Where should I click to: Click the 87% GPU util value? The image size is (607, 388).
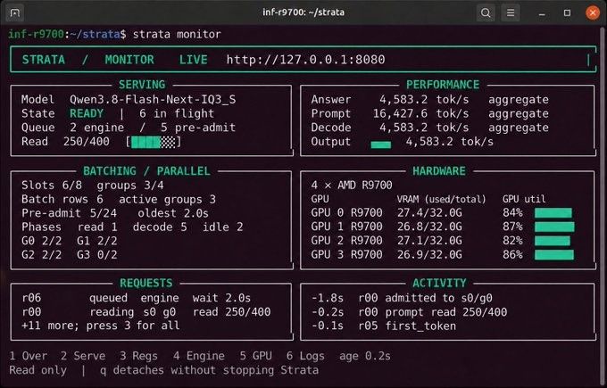[x=512, y=227]
